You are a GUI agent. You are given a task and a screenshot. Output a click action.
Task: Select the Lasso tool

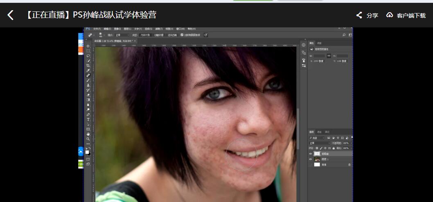coord(88,55)
